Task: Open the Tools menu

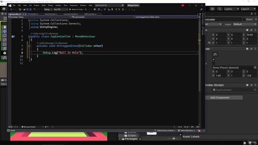Action: (65, 5)
